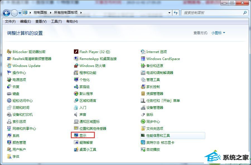Open the 文件(F) menu

10,21
